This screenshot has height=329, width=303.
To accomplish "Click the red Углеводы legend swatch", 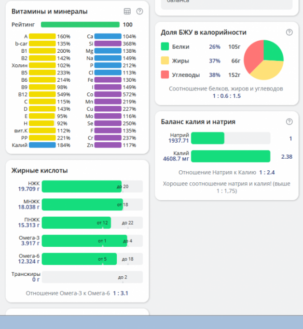I will click(165, 75).
